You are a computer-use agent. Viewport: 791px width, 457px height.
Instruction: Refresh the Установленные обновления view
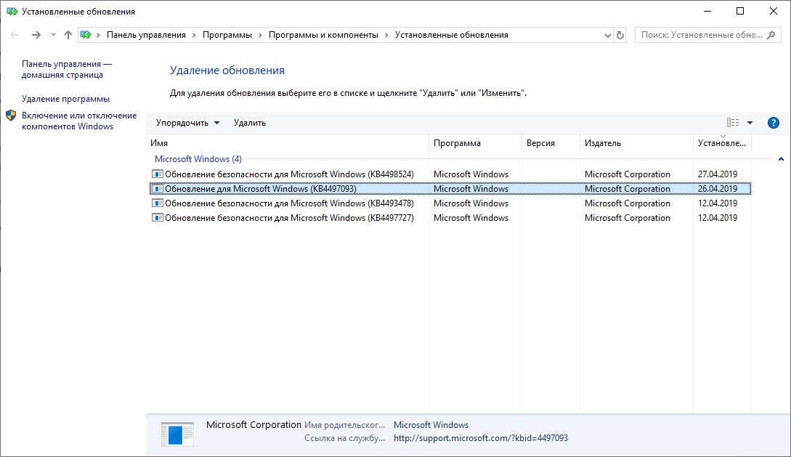(620, 36)
